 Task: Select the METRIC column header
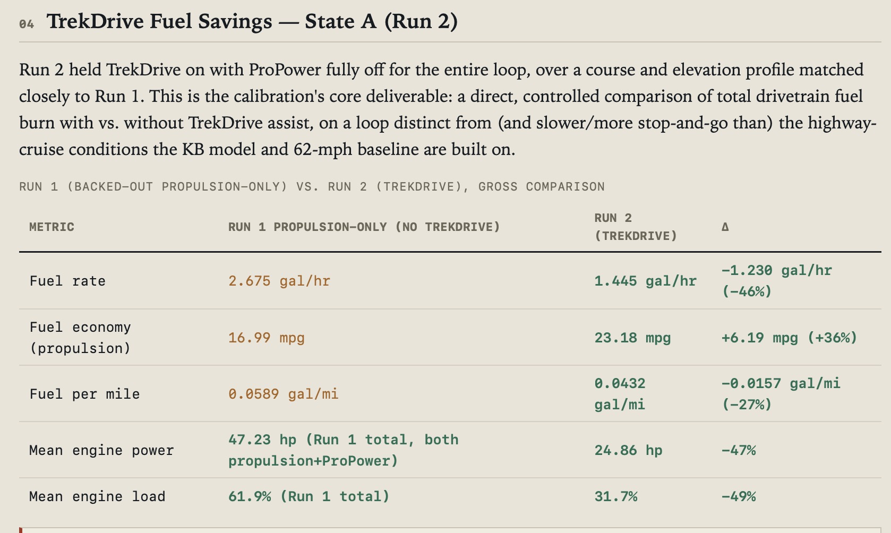52,227
